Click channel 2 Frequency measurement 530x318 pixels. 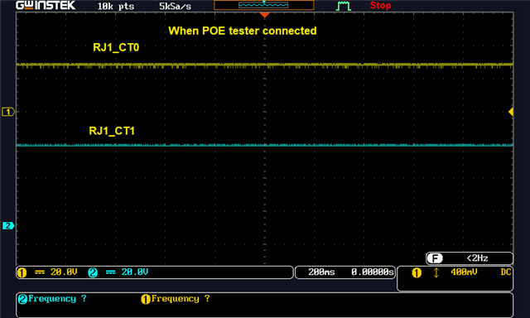click(52, 299)
